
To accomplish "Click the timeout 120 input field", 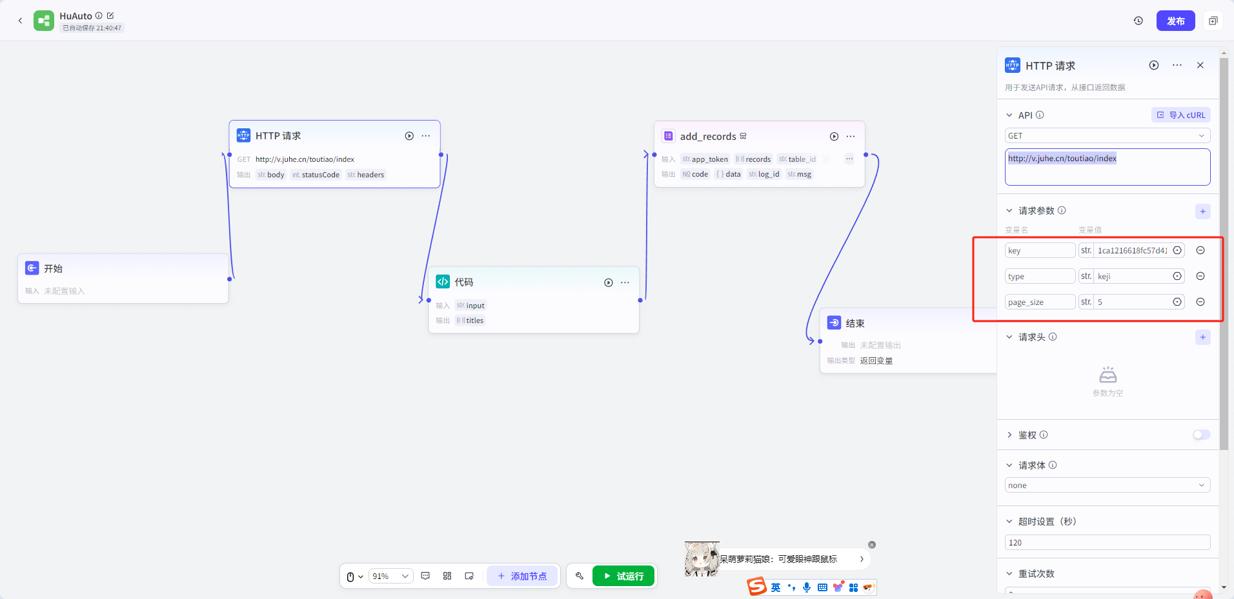I will click(1107, 542).
